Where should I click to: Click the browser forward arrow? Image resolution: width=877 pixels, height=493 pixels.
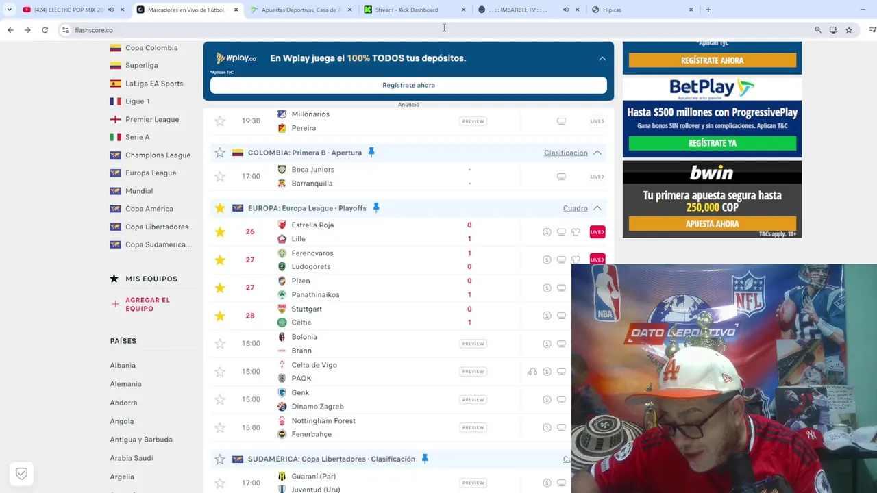[27, 30]
